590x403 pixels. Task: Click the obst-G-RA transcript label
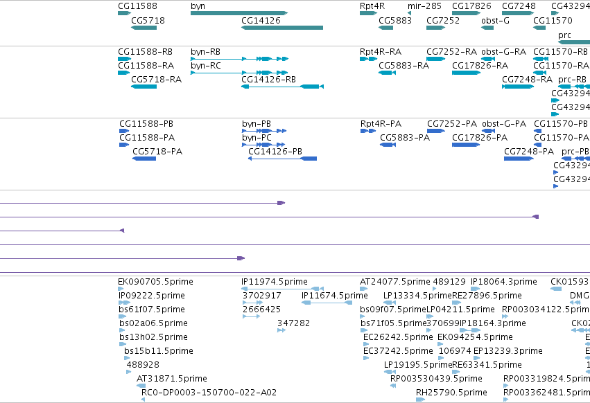click(503, 51)
